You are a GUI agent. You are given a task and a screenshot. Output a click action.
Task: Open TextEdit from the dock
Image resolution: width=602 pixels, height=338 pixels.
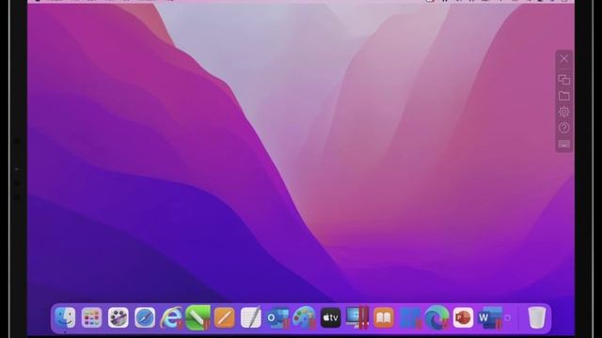[x=251, y=317]
